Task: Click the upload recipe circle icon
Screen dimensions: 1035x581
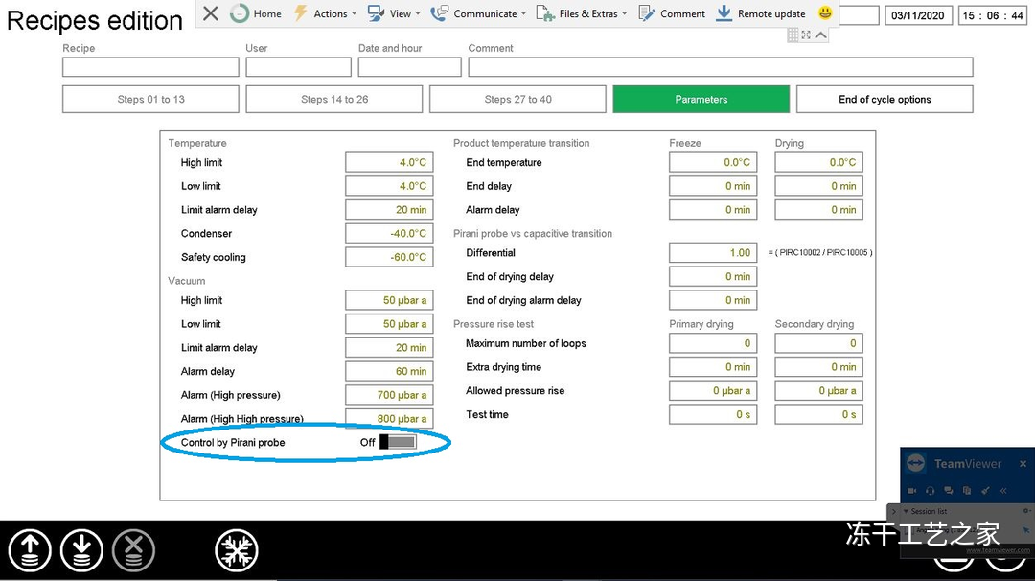Action: [30, 550]
